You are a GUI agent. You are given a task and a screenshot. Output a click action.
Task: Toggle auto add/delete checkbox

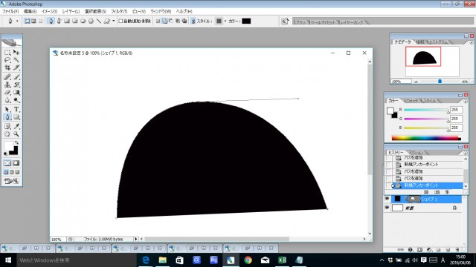pyautogui.click(x=120, y=21)
